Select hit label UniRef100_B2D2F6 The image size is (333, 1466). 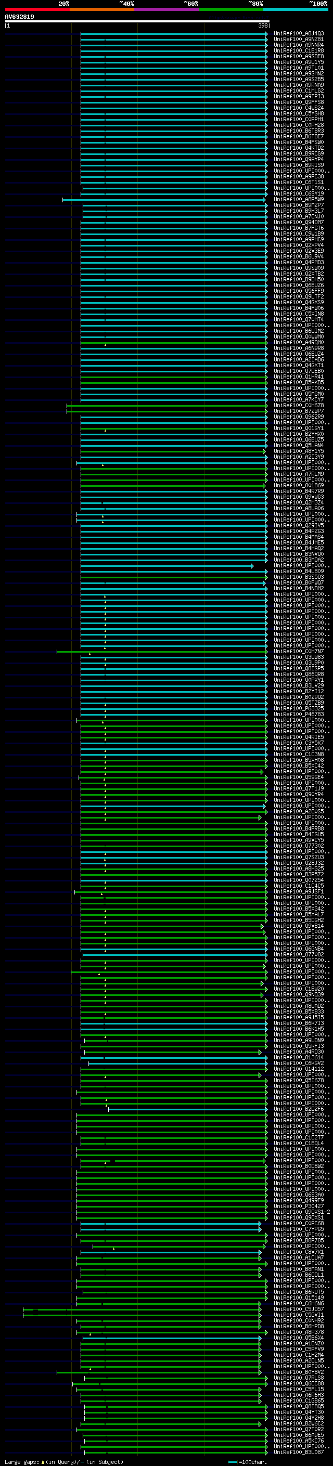299,1109
